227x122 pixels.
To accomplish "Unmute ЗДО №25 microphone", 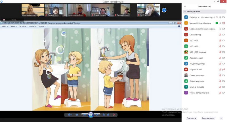I will click(x=220, y=40).
